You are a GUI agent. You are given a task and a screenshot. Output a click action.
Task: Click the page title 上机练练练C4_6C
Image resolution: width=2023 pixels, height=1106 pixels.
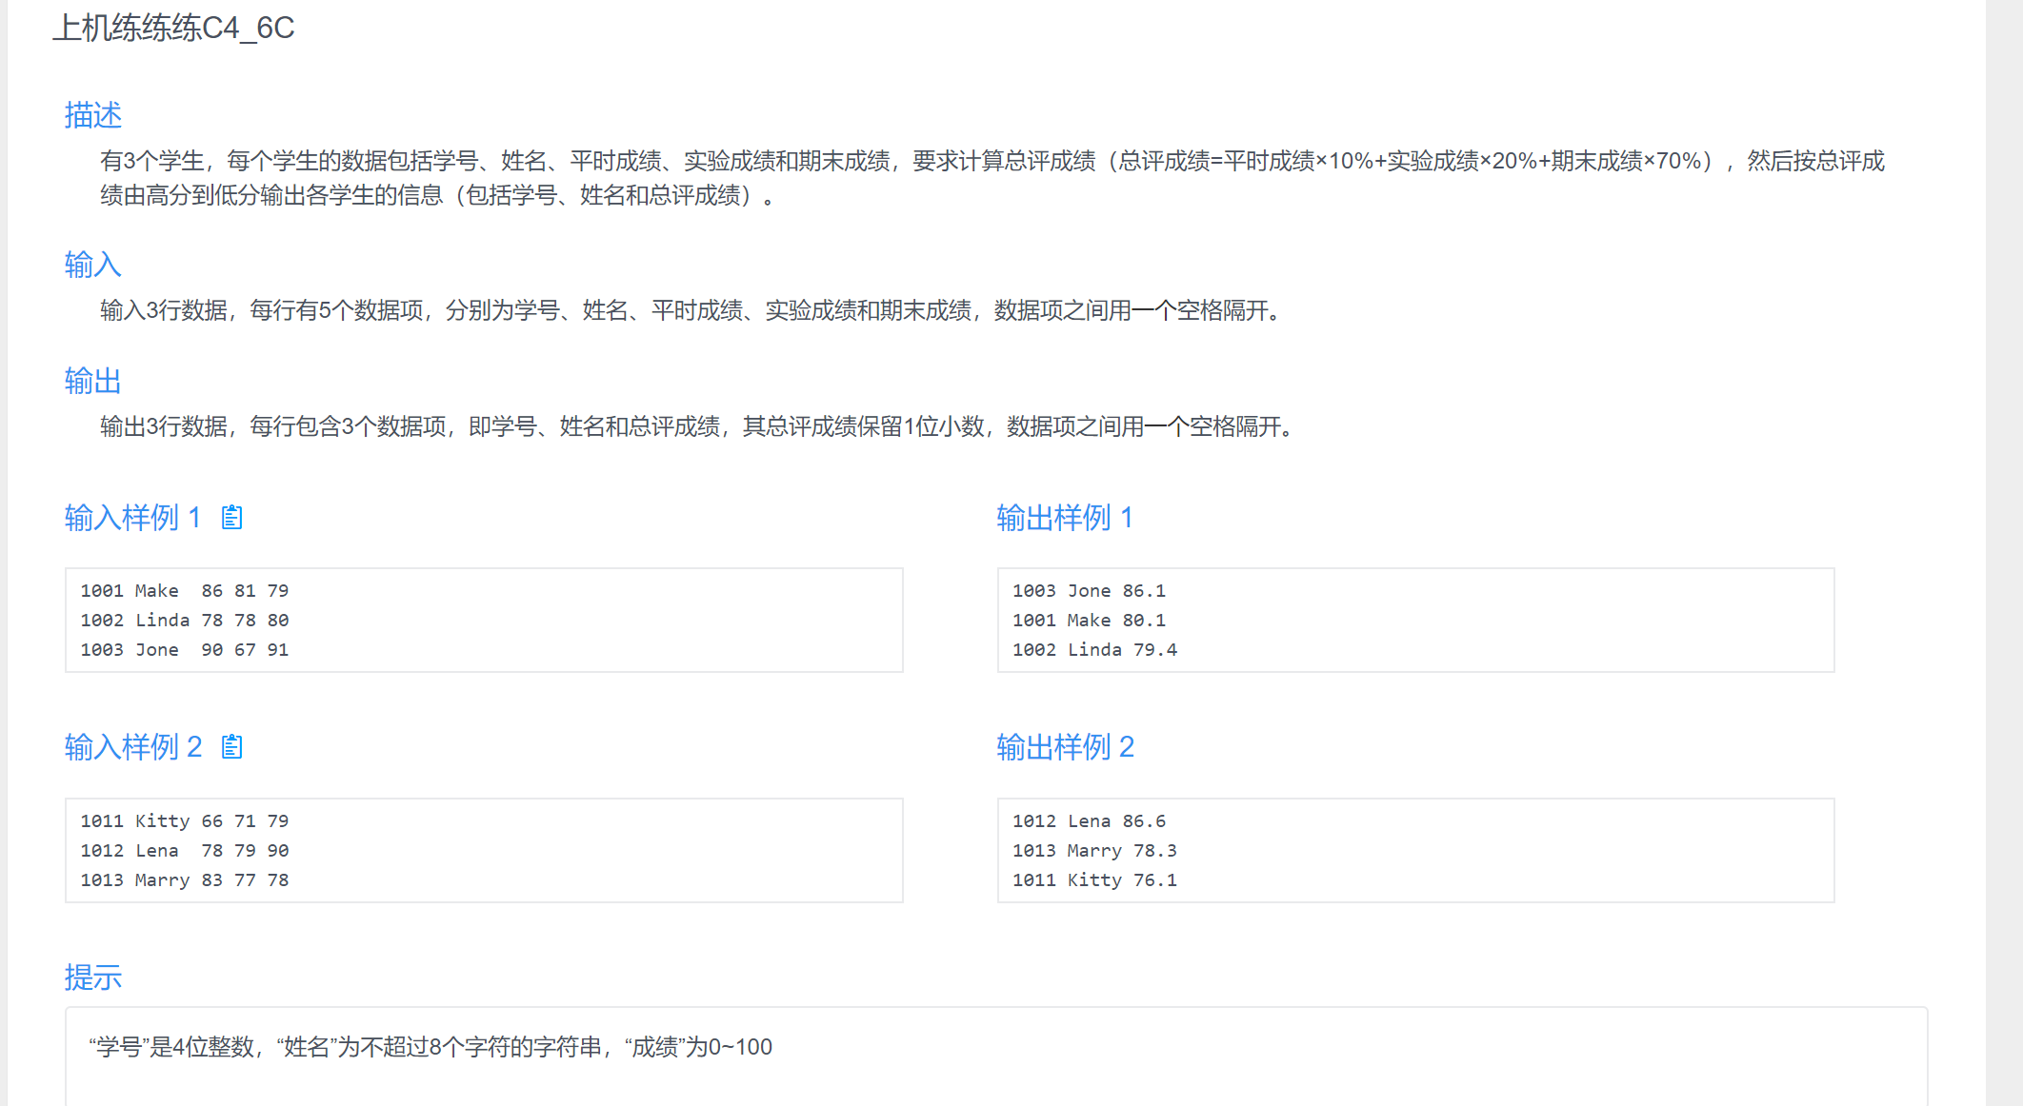pyautogui.click(x=173, y=28)
